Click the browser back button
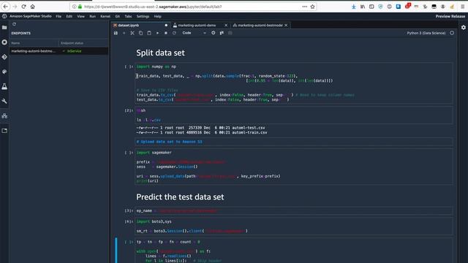The width and height of the screenshot is (468, 263). click(x=6, y=7)
